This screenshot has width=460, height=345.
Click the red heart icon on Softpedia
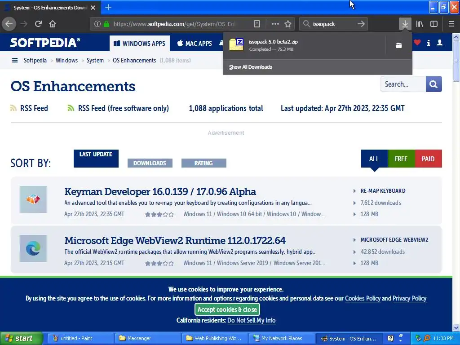pyautogui.click(x=417, y=43)
